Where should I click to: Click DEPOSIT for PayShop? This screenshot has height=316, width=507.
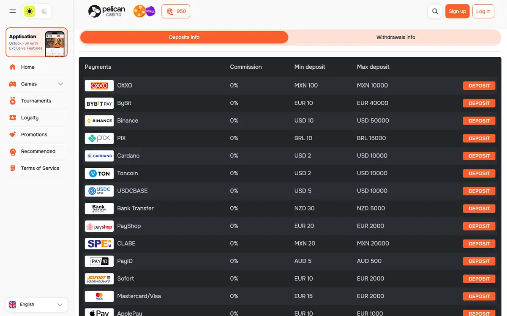pyautogui.click(x=479, y=226)
